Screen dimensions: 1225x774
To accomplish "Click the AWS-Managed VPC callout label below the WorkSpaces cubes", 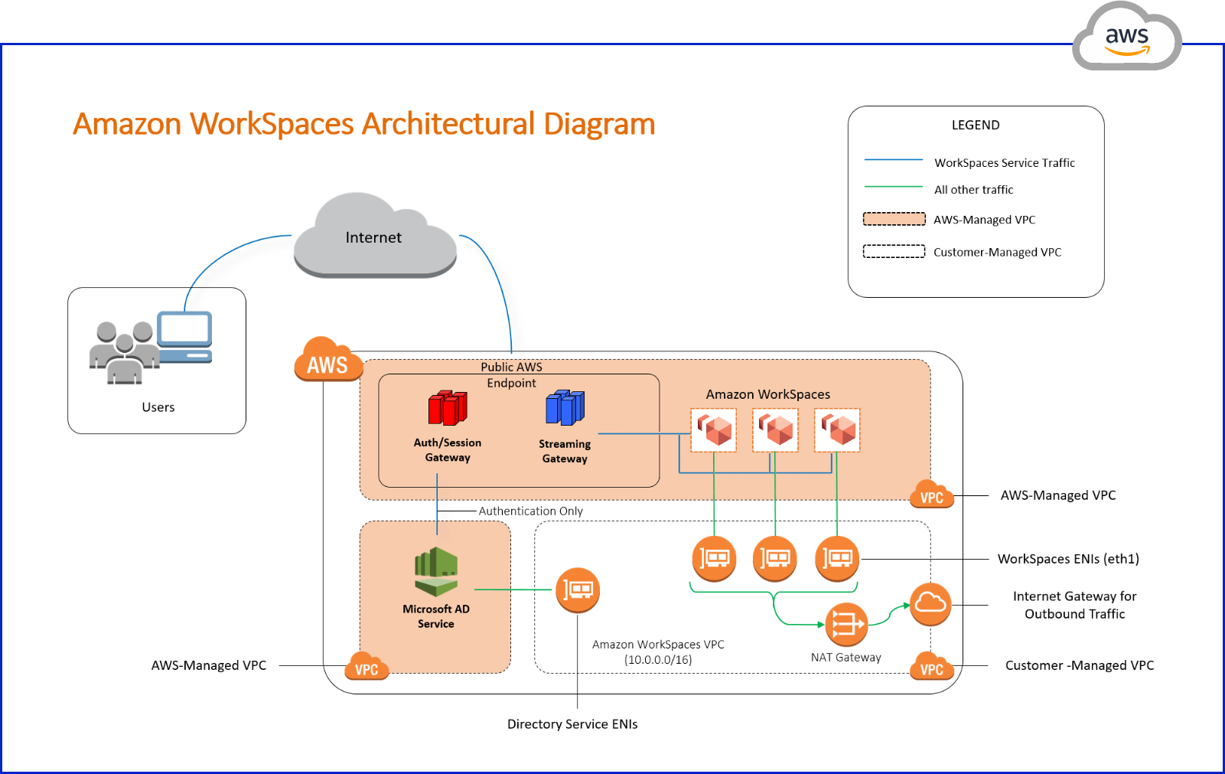I will pyautogui.click(x=1058, y=495).
